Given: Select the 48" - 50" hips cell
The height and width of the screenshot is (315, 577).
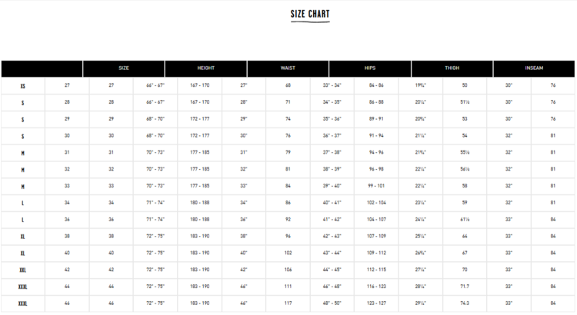Looking at the screenshot, I should tap(332, 303).
